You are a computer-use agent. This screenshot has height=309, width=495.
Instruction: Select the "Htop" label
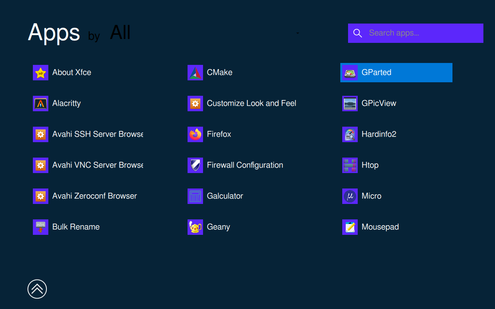point(370,165)
